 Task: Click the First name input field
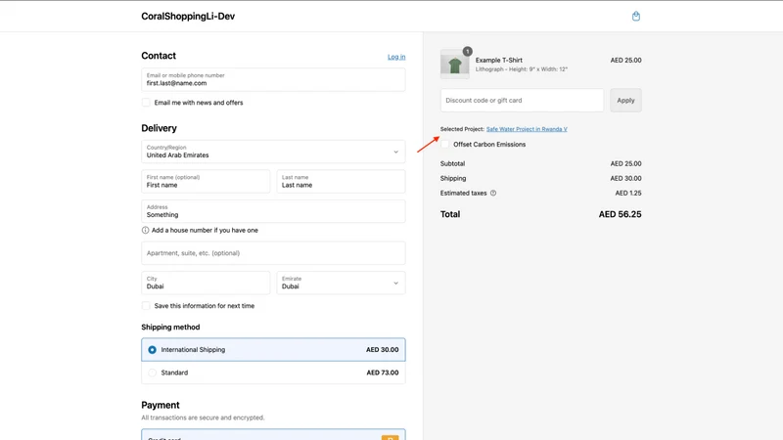[206, 182]
